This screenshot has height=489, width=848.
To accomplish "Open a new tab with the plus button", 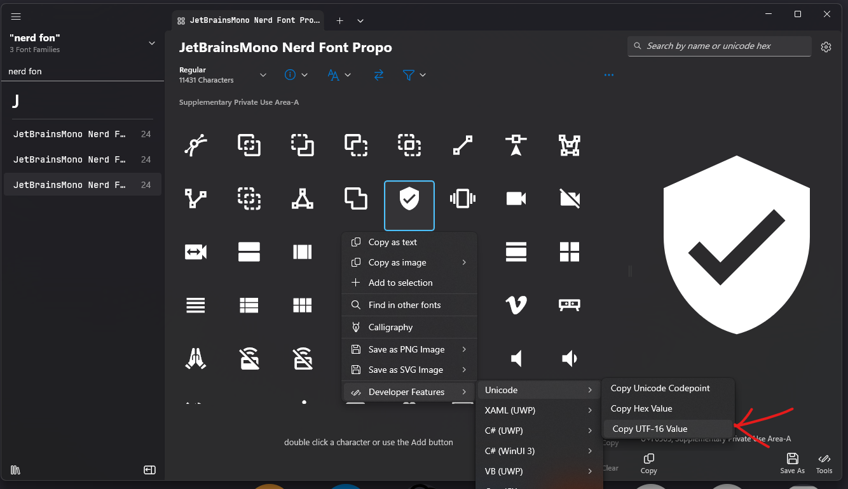I will point(340,20).
